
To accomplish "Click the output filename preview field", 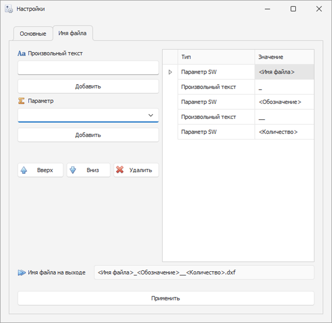I will click(204, 272).
